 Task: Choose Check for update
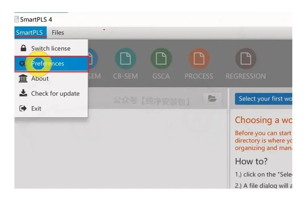click(x=51, y=94)
